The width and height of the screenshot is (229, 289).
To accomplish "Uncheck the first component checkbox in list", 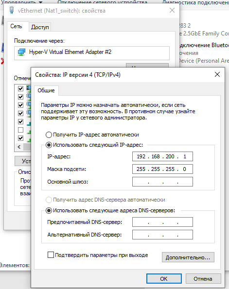I will point(21,89).
